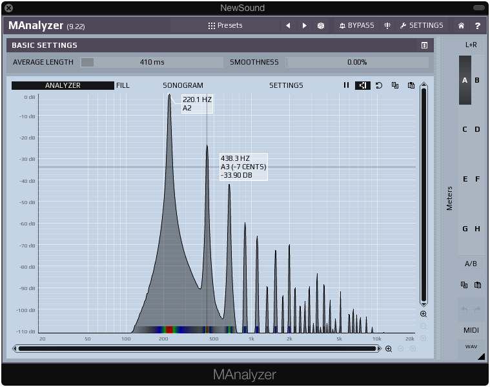490x387 pixels.
Task: Select preset slot H
Action: point(477,229)
